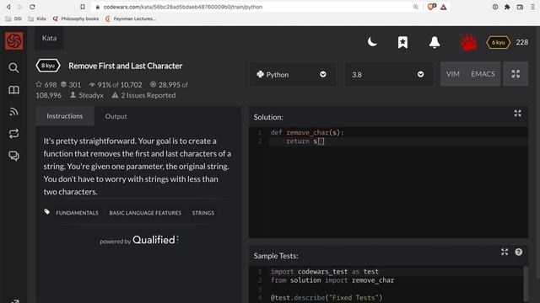Open the browser extensions puzzle icon

tap(507, 7)
